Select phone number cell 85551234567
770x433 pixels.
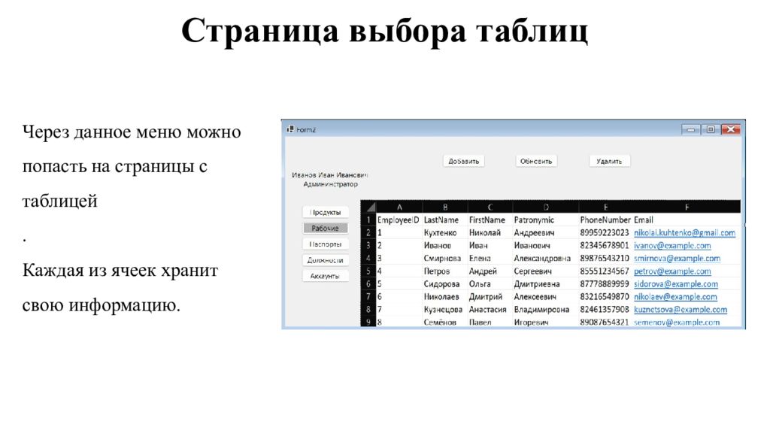[x=605, y=271]
